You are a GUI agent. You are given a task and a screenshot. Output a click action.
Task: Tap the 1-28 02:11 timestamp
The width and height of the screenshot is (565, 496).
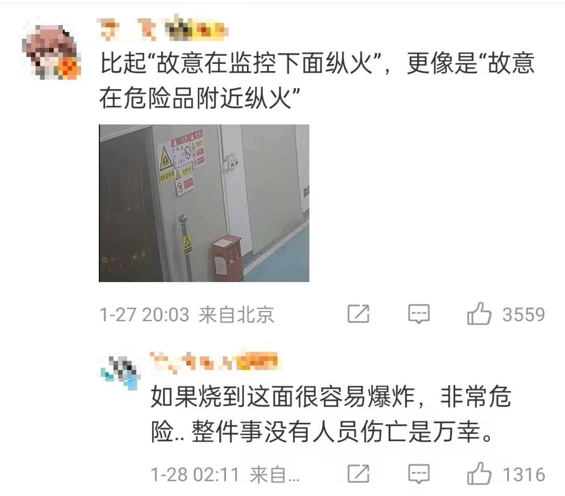pos(195,475)
